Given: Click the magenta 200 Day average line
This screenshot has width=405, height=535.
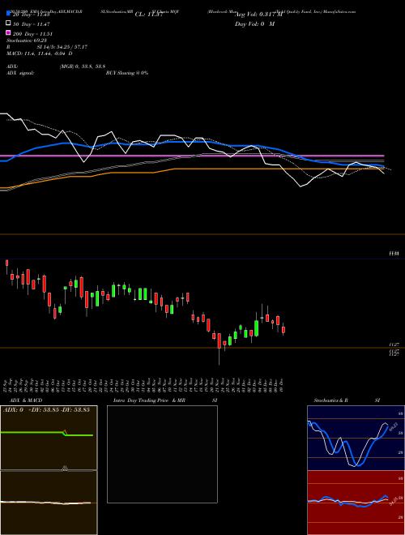Looking at the screenshot, I should 192,156.
